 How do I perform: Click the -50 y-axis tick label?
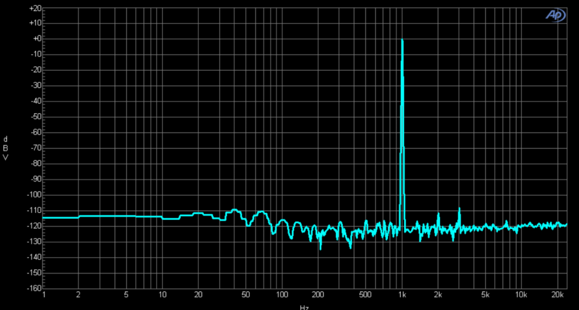35,117
